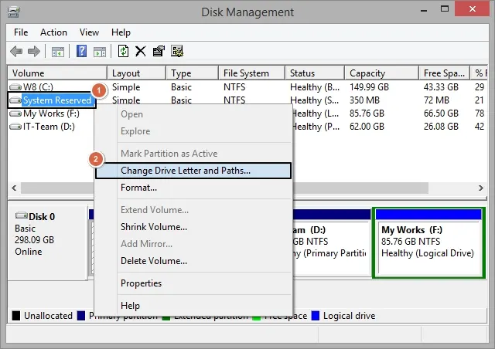The width and height of the screenshot is (495, 349).
Task: Minimize the Disk Management window
Action: (x=424, y=10)
